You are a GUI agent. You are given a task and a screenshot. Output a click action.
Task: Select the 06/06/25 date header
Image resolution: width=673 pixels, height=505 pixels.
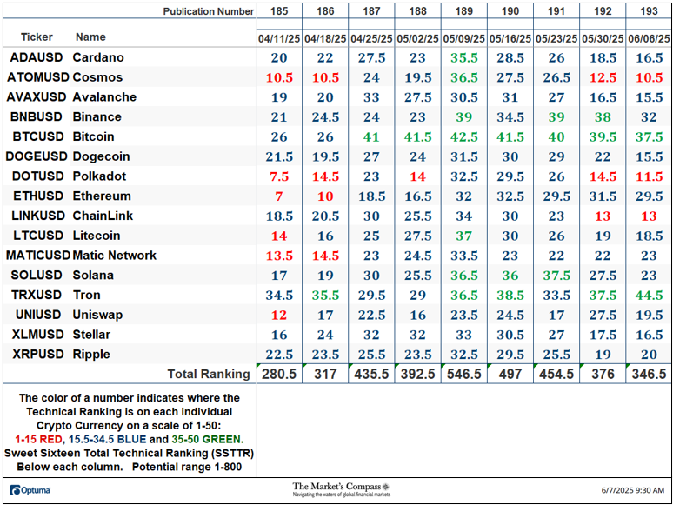(649, 38)
